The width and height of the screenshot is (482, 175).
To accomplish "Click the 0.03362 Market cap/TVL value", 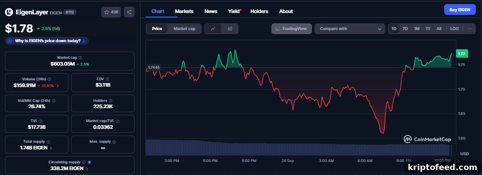I will coord(103,127).
